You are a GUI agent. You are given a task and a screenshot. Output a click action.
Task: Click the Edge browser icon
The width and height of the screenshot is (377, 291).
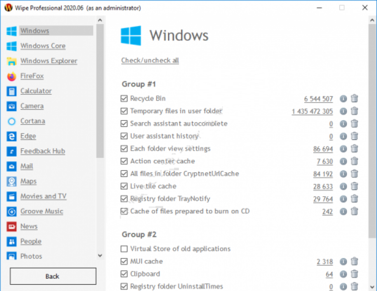[x=11, y=136]
